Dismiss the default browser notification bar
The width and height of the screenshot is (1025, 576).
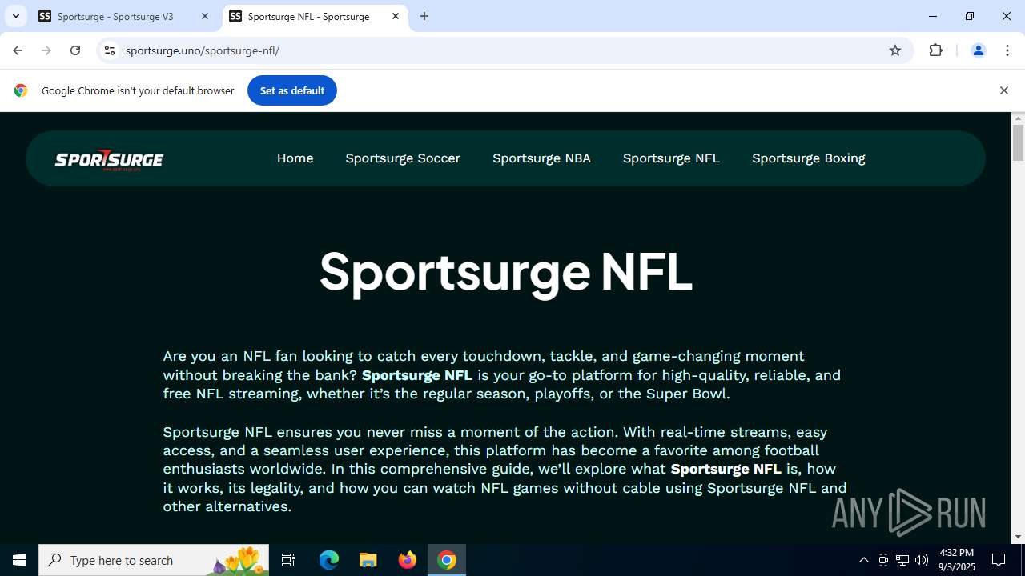tap(1003, 90)
